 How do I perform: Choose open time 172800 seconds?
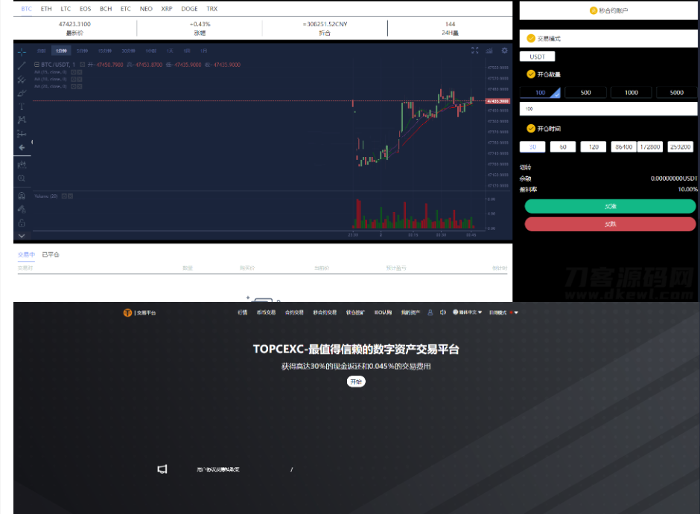[650, 147]
